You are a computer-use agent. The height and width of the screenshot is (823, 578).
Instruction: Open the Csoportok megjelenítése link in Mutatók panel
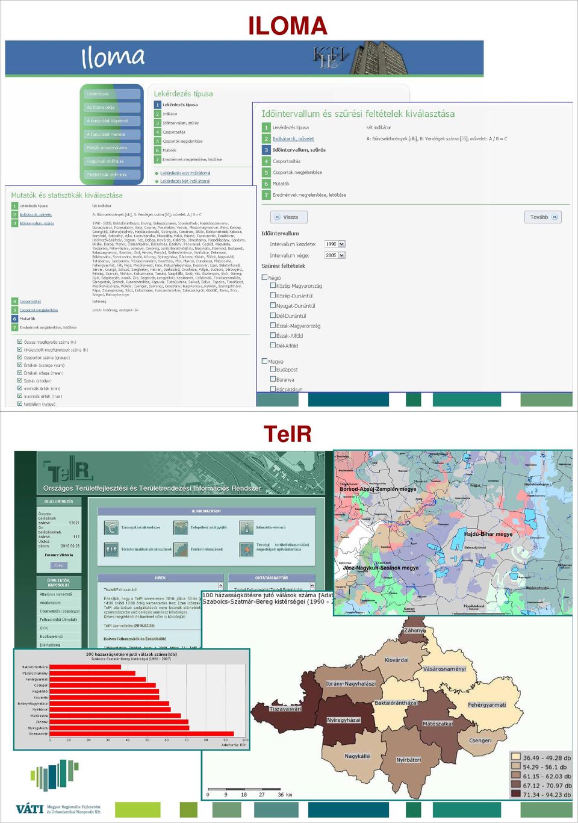tap(39, 310)
